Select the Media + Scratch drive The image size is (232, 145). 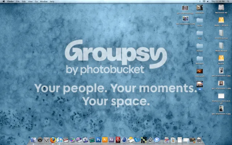tap(221, 20)
